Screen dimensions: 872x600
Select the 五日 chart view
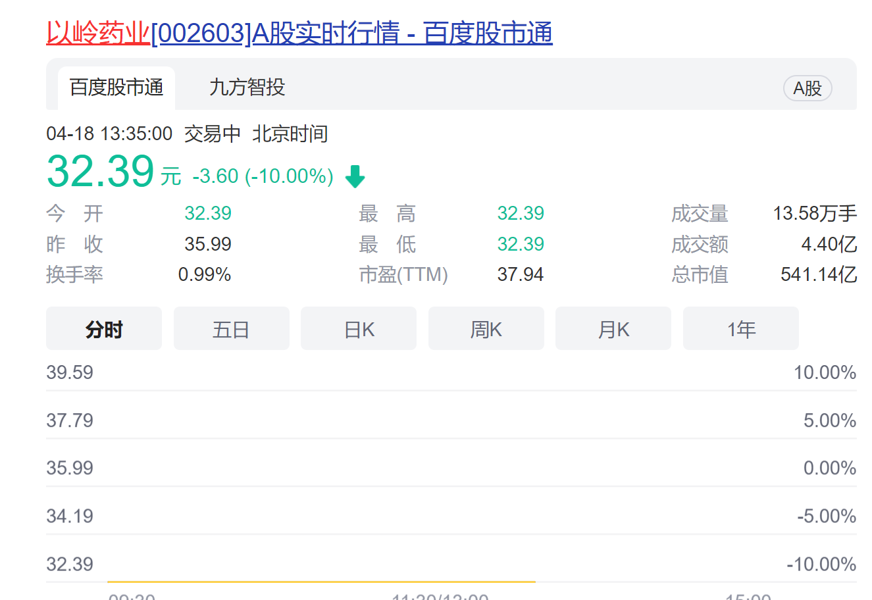231,329
